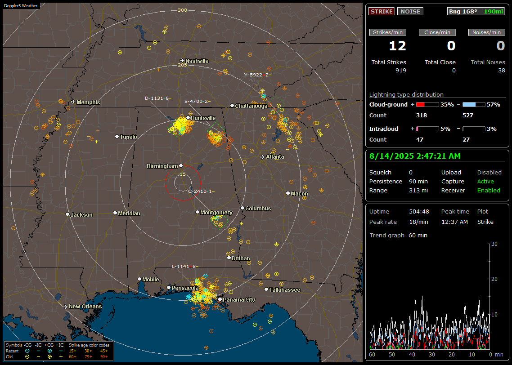
Task: Click the Montgomery city marker dot
Action: (198, 212)
